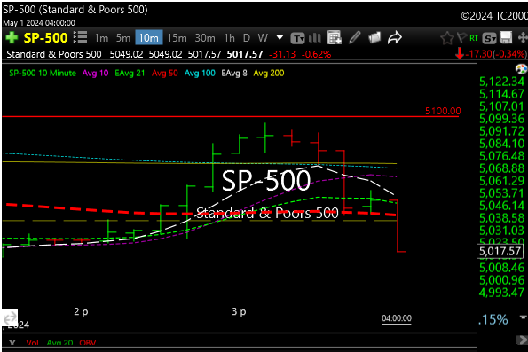Switch to the 1h time frame
The height and width of the screenshot is (352, 528).
(x=229, y=38)
